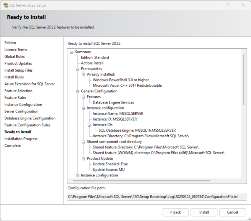Image resolution: width=251 pixels, height=221 pixels.
Task: Maximize the SQL Server 2022 Setup window
Action: 229,5
